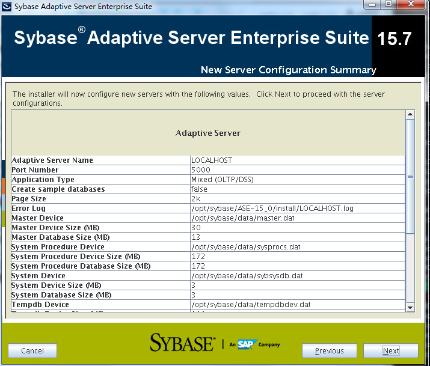
Task: Click the scrollbar down arrow
Action: 410,307
